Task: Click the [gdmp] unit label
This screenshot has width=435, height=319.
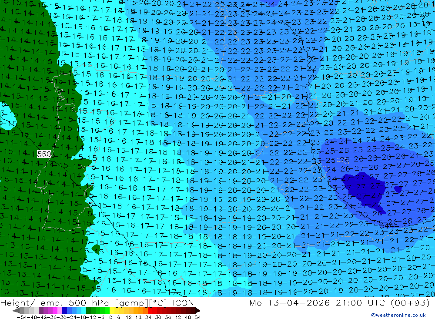Action: [132, 303]
